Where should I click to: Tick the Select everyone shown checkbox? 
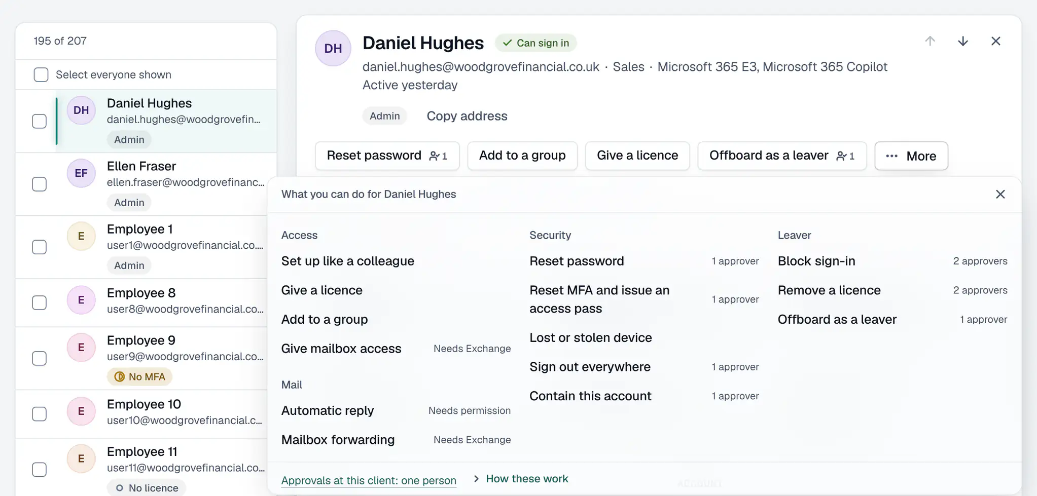[x=41, y=74]
